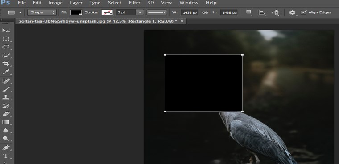
Task: Select the History Brush tool
Action: 6,106
